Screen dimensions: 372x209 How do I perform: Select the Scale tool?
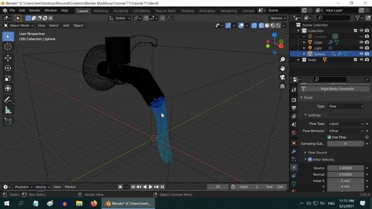pos(8,78)
